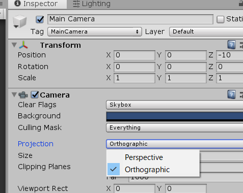243x193 pixels.
Task: Click the Viewport Rect label
Action: point(43,188)
